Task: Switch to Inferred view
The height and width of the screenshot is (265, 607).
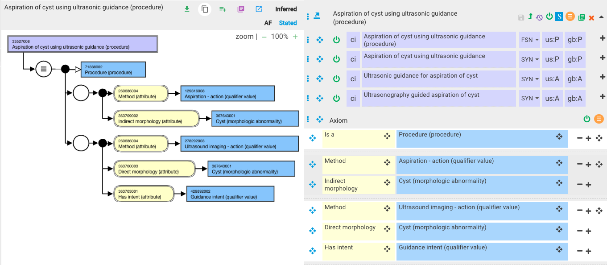Action: 286,9
